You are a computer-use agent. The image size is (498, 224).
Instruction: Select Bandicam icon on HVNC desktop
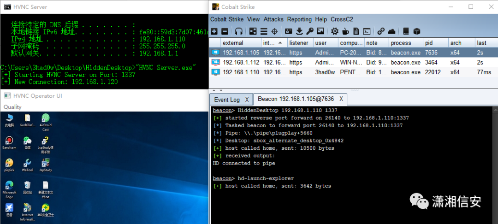coord(9,142)
